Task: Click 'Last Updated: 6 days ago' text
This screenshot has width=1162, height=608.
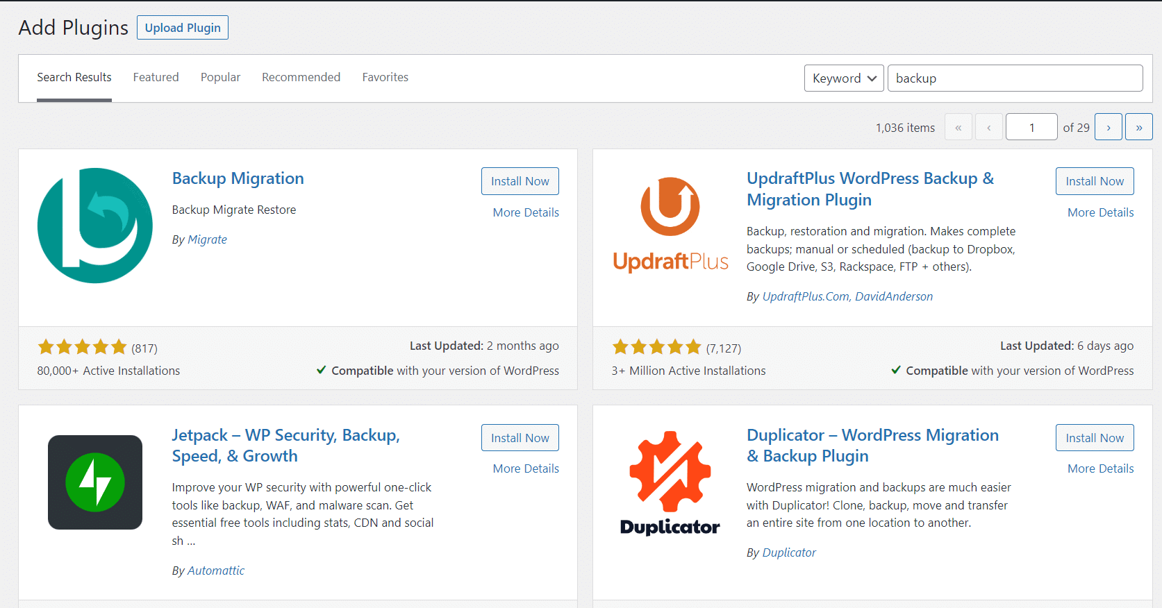Action: pyautogui.click(x=1067, y=346)
